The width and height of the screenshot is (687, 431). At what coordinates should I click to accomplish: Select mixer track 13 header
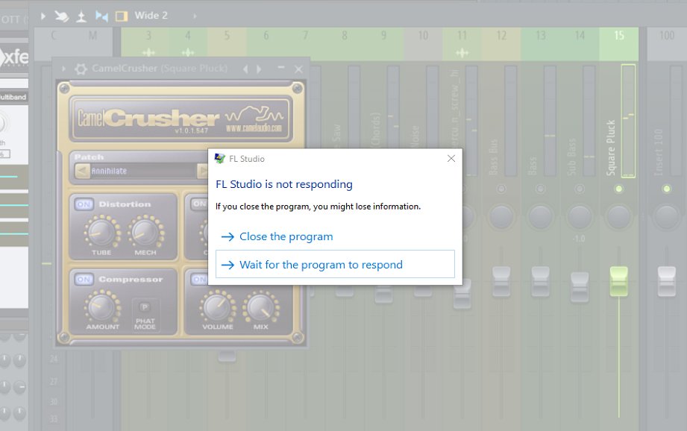click(541, 44)
